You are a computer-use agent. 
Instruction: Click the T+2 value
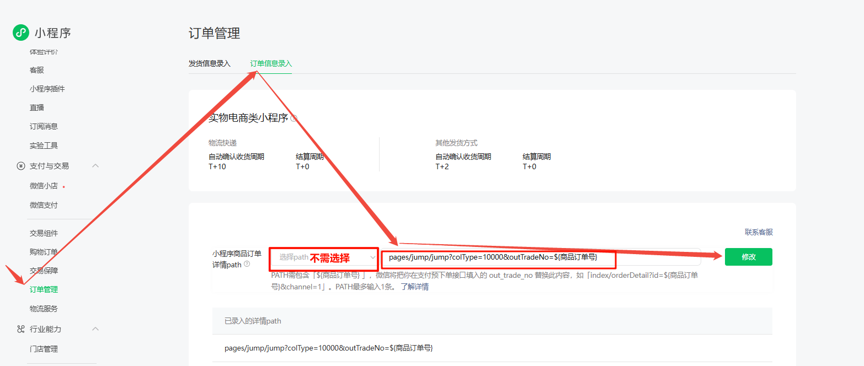(x=442, y=166)
